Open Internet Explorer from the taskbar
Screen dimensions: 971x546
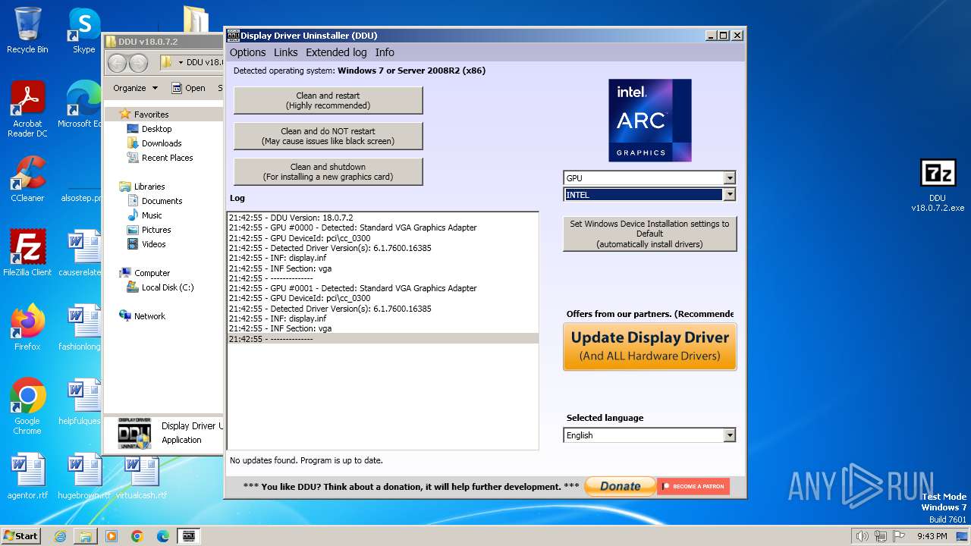60,536
